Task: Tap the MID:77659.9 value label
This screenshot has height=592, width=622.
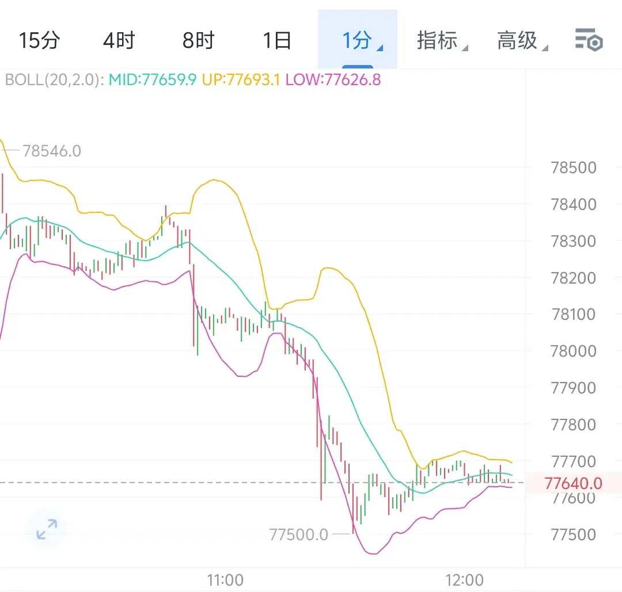Action: pyautogui.click(x=152, y=79)
